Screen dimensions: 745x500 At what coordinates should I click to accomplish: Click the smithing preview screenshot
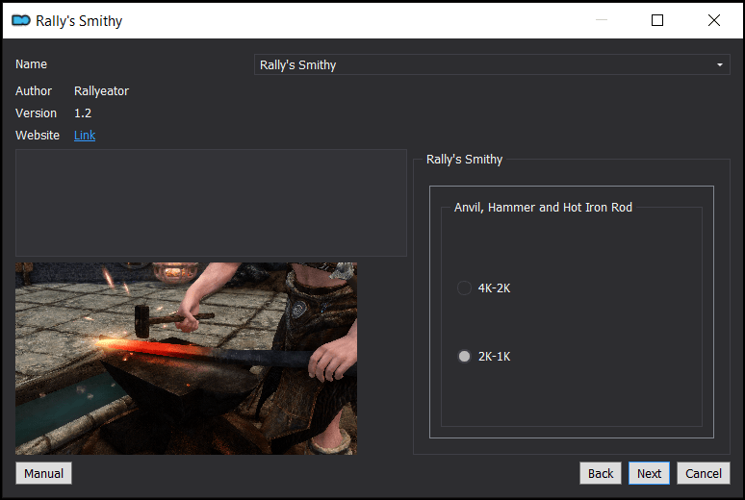(x=187, y=359)
